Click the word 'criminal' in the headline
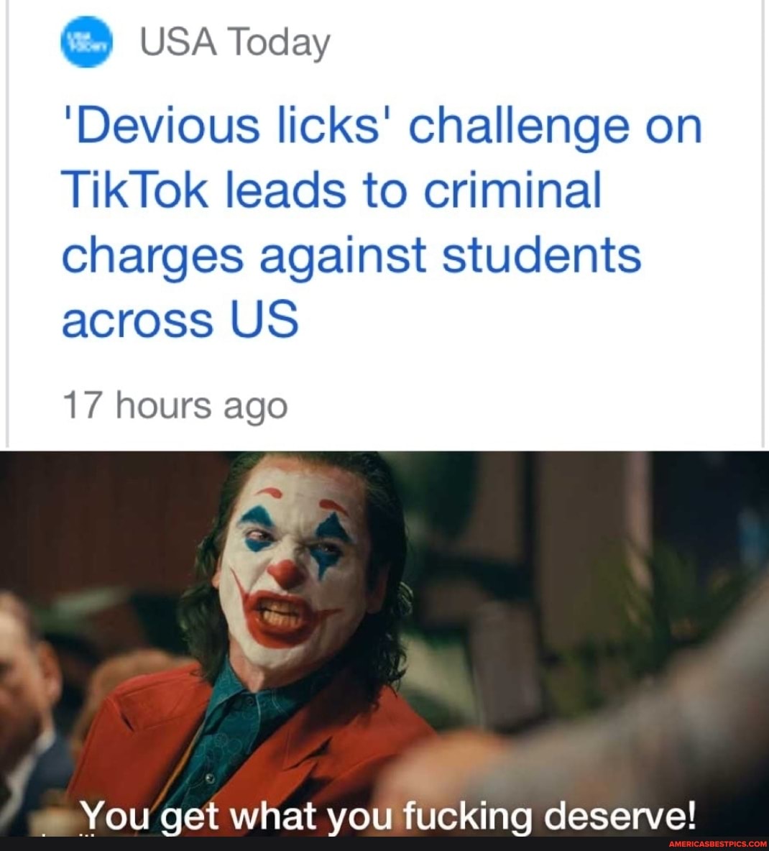The width and height of the screenshot is (769, 851). click(512, 190)
